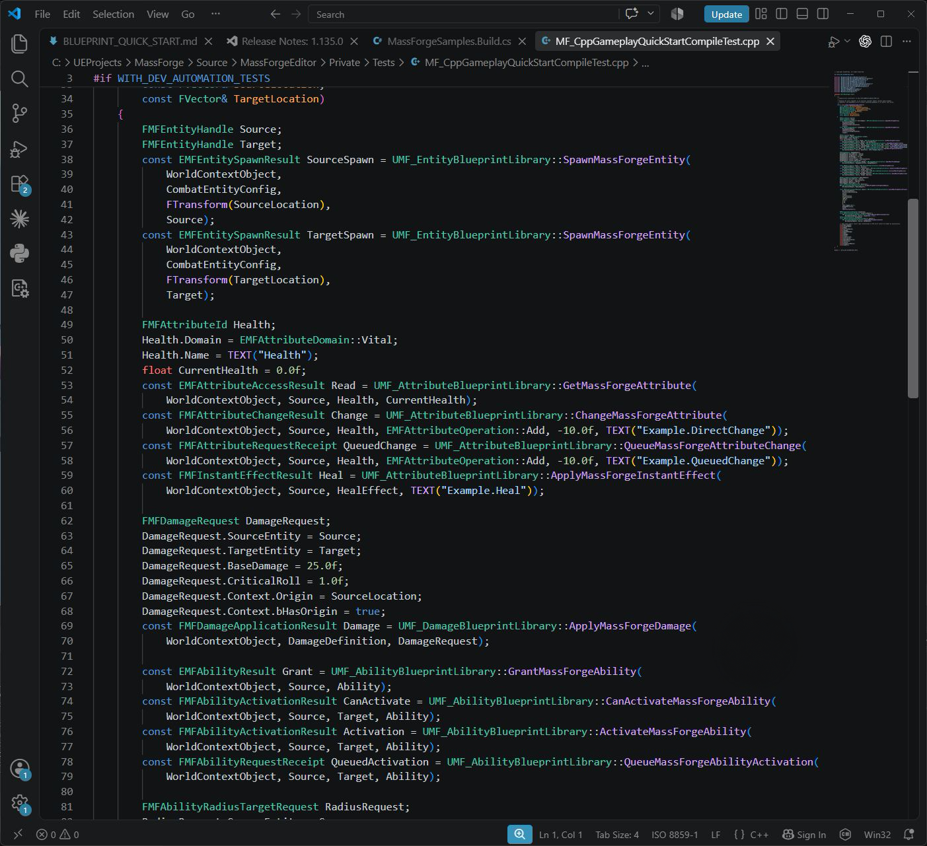The height and width of the screenshot is (846, 927).
Task: Go forward with the right arrow
Action: pos(296,14)
